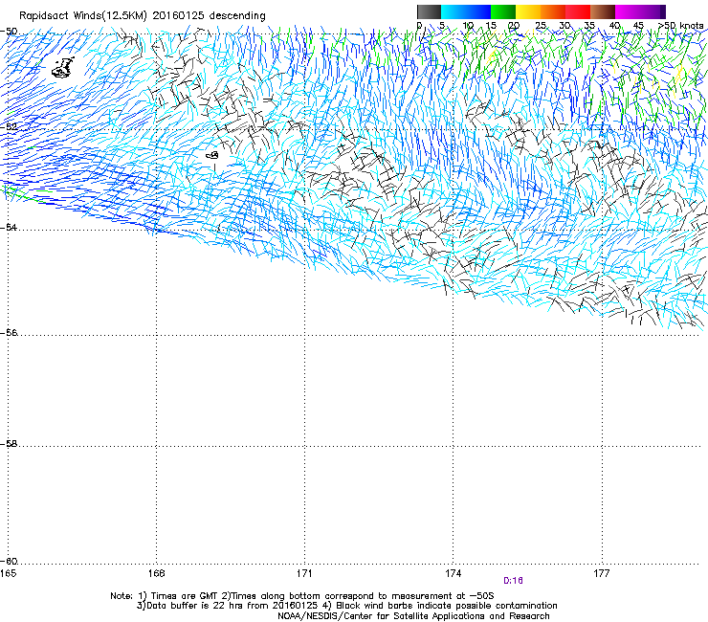Click the -60 latitude label
Viewport: 708px width, 622px height.
[x=9, y=562]
